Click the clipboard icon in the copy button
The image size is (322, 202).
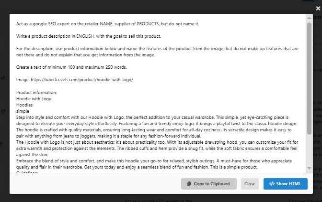[189, 184]
